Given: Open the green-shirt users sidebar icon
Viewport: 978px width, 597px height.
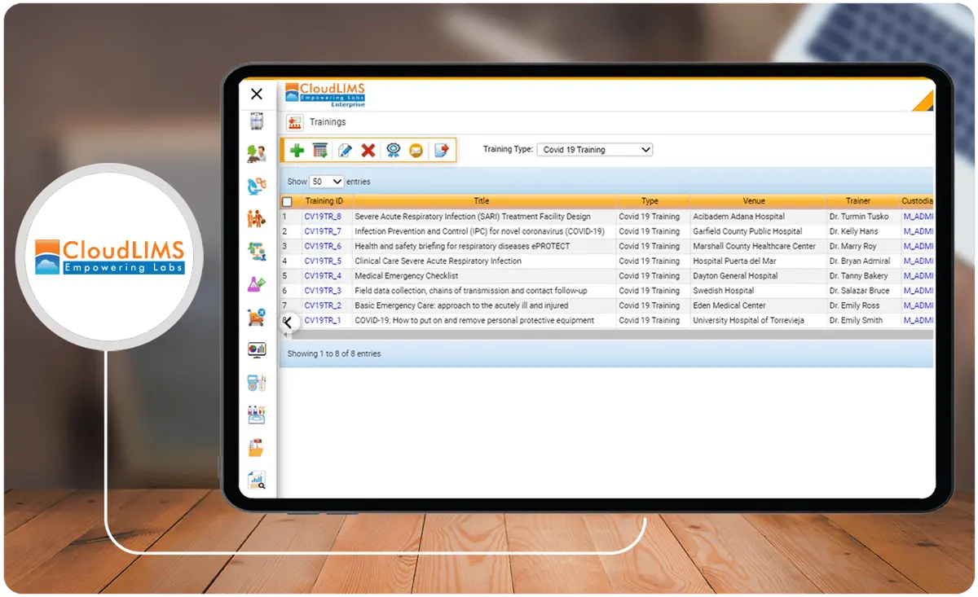Looking at the screenshot, I should click(x=257, y=153).
